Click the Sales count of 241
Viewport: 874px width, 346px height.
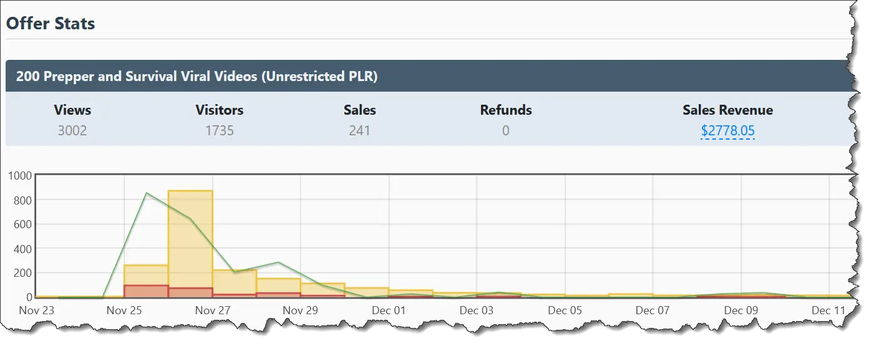(360, 130)
